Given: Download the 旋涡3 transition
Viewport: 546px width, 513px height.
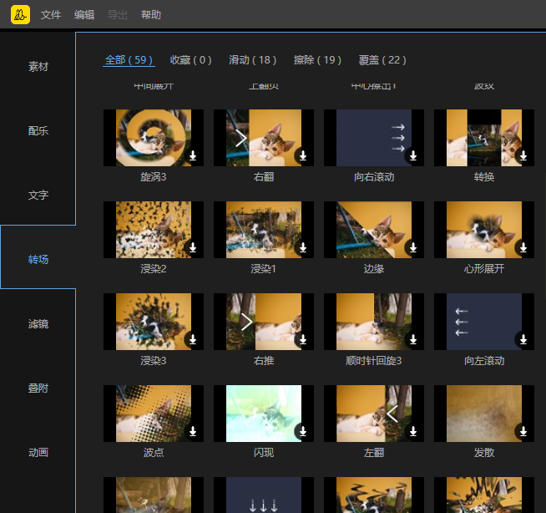Looking at the screenshot, I should pyautogui.click(x=192, y=156).
